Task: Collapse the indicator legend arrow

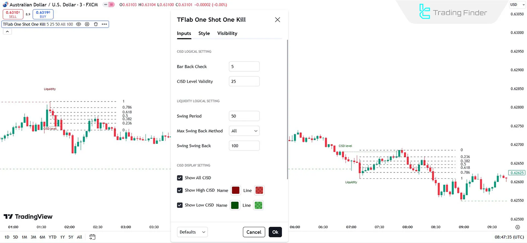Action: pyautogui.click(x=7, y=32)
